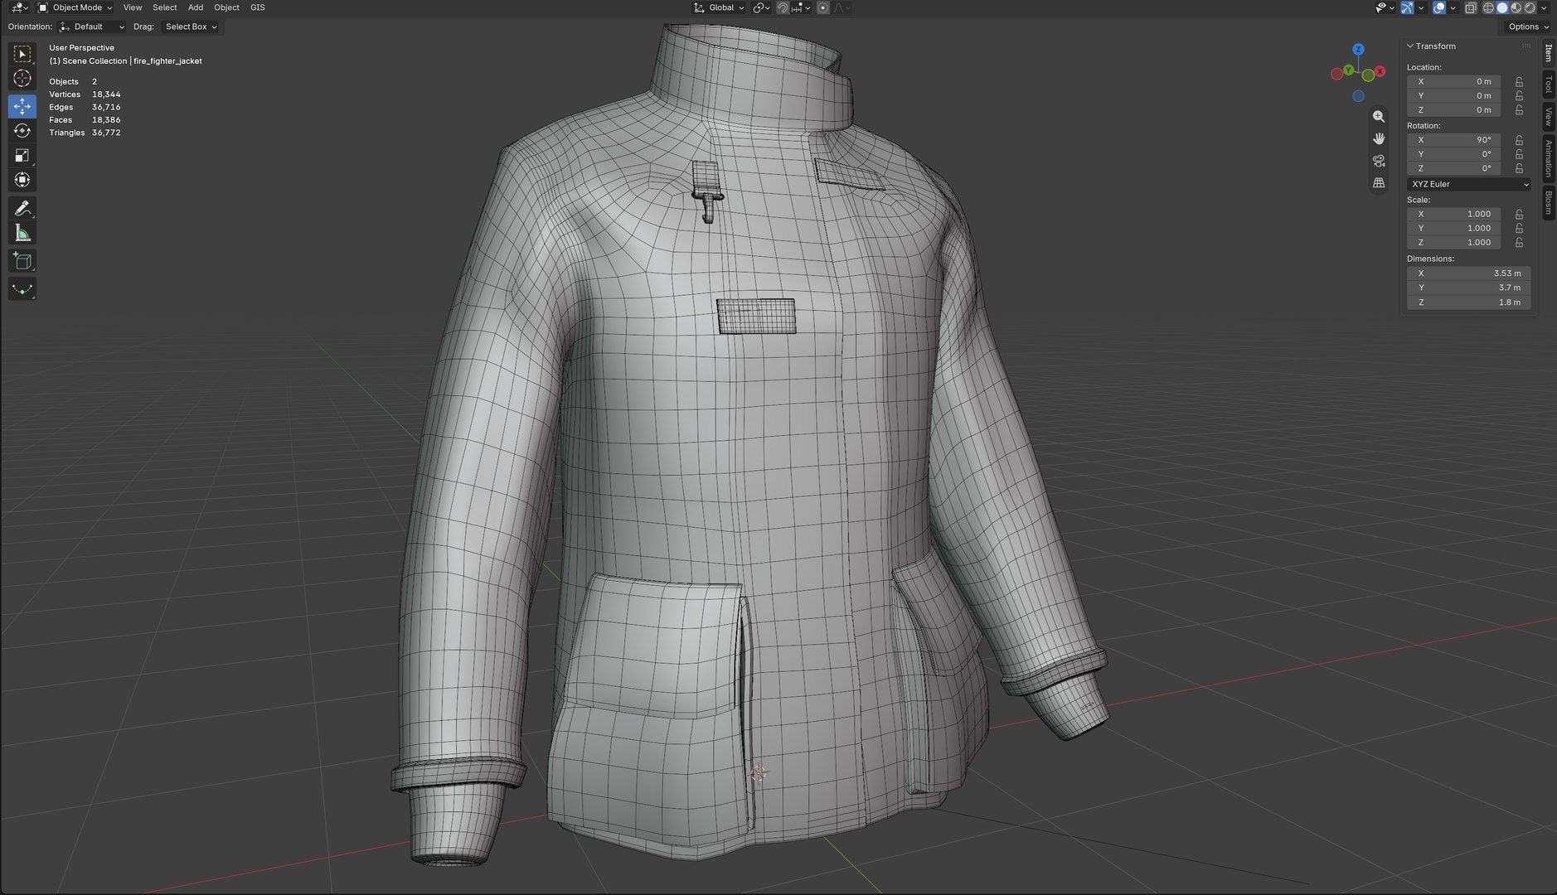Click the Dimensions X field 3.53 m
The height and width of the screenshot is (895, 1557).
point(1468,273)
